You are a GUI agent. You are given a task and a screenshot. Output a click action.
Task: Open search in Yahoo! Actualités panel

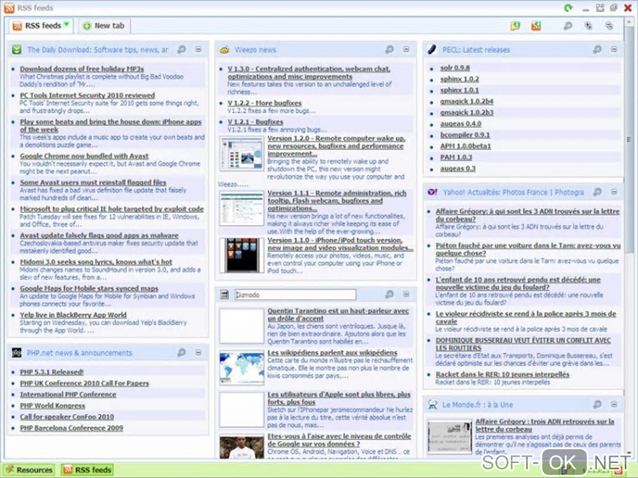(597, 192)
